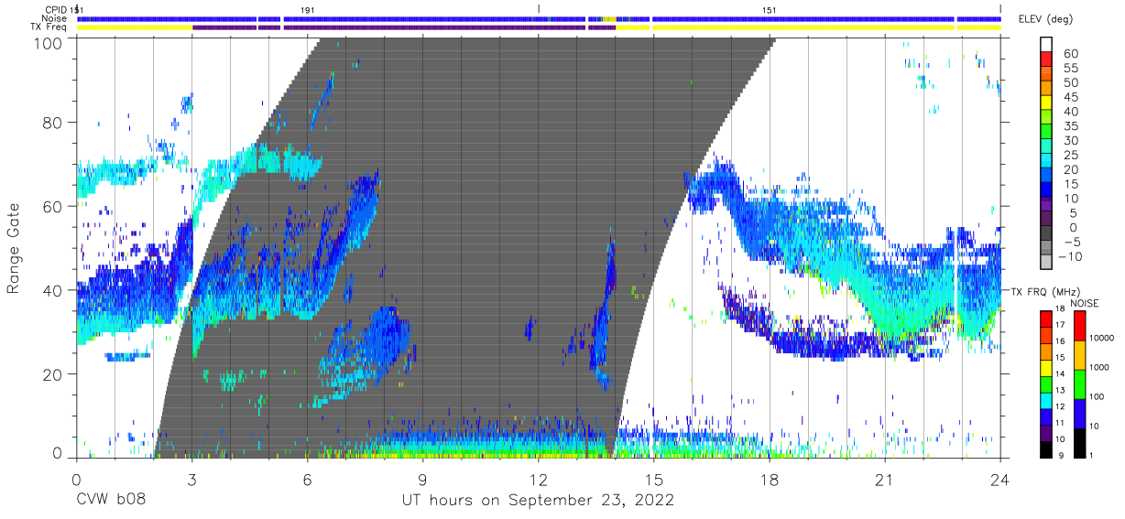Click the black bottom segment of TX FRQ bar
This screenshot has height=519, width=1125.
[x=1047, y=448]
